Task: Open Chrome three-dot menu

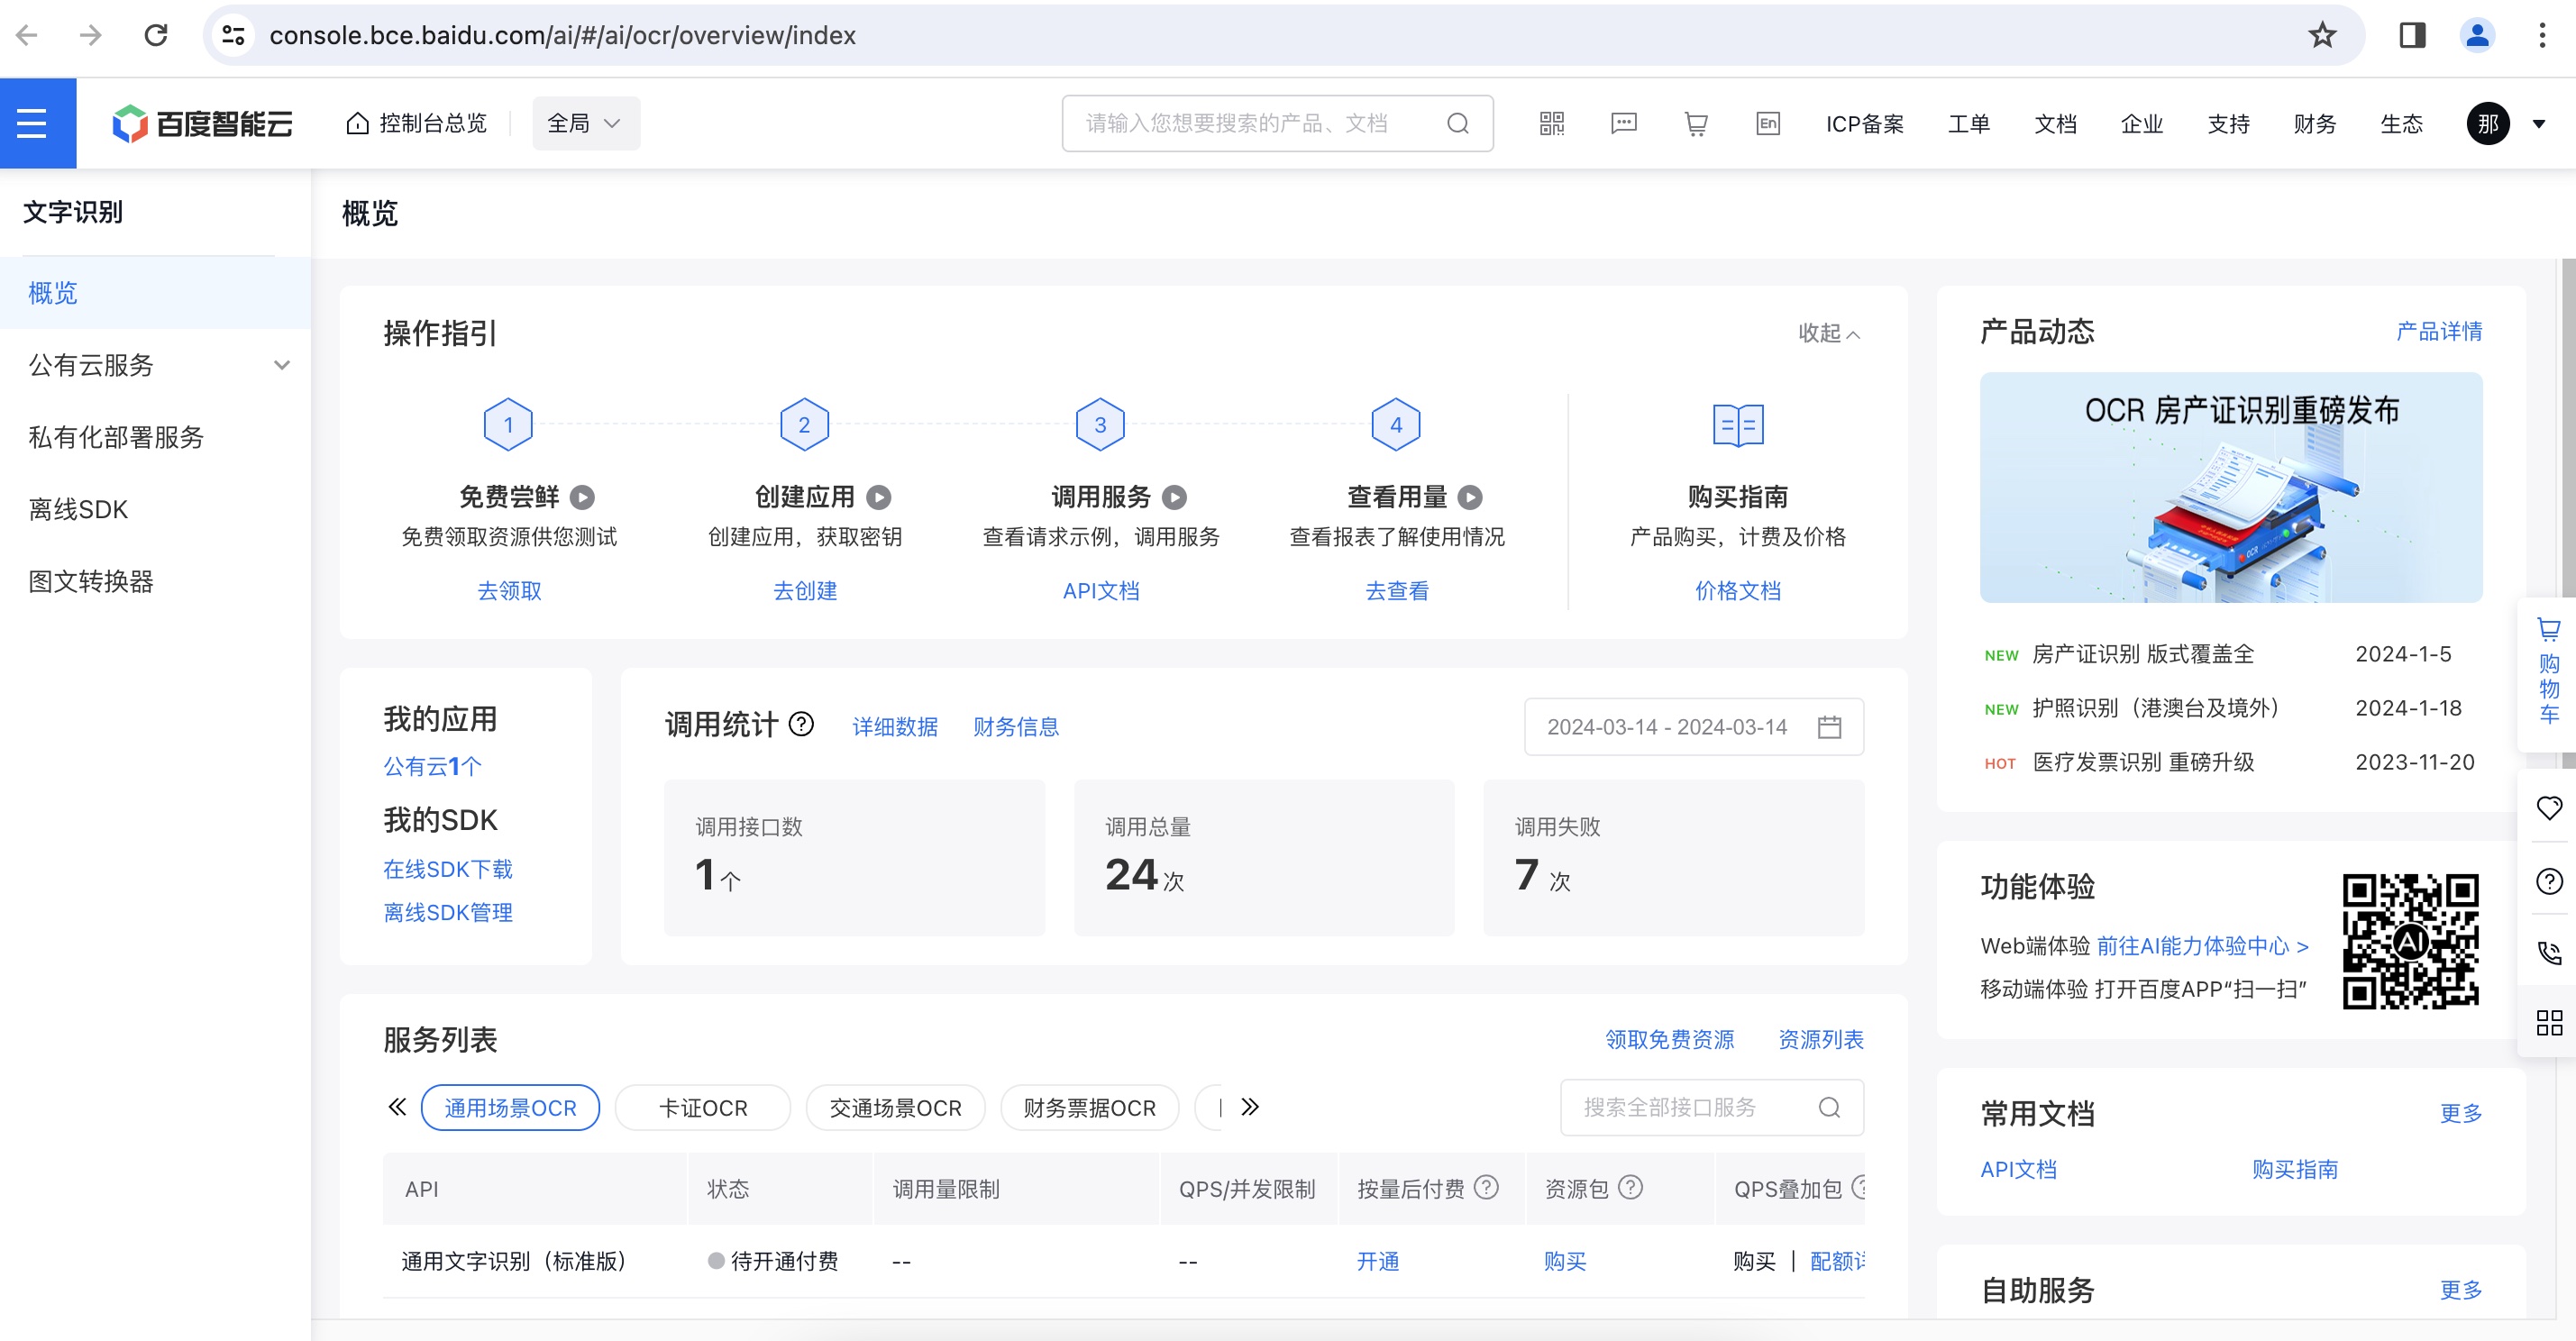Action: [x=2542, y=35]
